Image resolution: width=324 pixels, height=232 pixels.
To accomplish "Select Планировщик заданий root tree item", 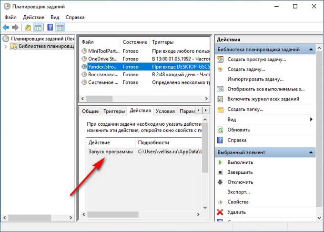I will pos(42,39).
